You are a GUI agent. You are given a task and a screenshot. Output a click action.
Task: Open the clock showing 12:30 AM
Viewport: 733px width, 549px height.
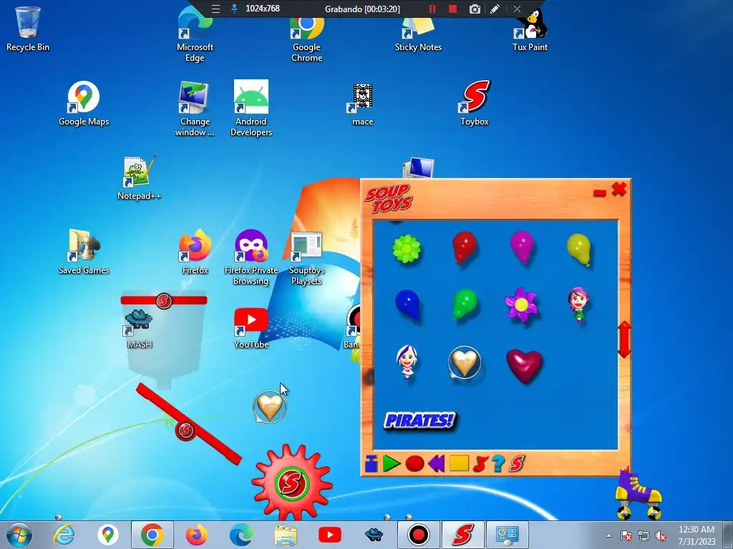click(x=696, y=535)
